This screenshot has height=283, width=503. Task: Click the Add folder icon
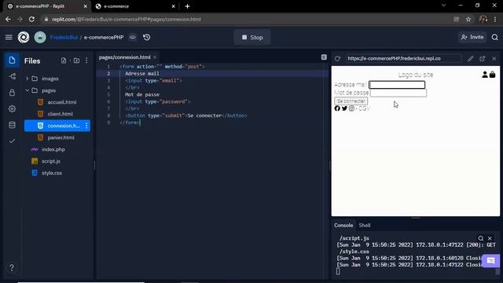[x=76, y=61]
